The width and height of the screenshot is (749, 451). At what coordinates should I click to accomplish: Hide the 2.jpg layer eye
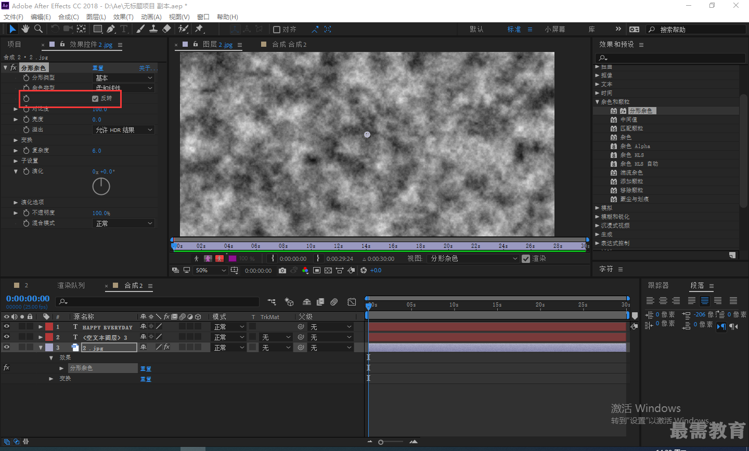point(7,347)
